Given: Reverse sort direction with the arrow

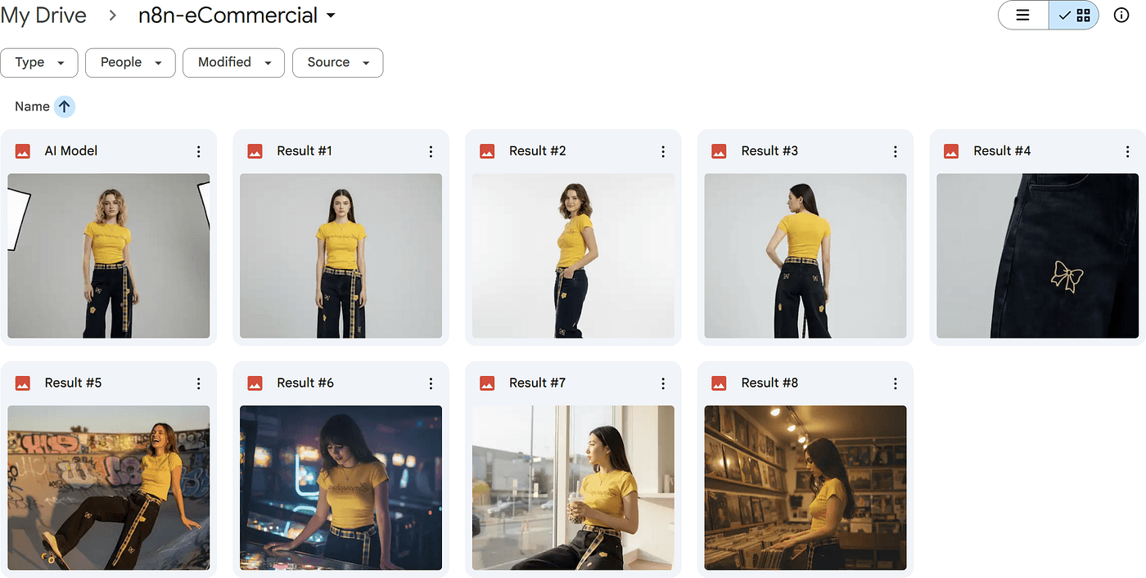Looking at the screenshot, I should (x=65, y=106).
